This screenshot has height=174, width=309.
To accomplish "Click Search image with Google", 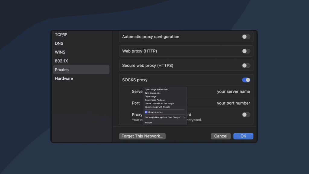I will coord(157,107).
